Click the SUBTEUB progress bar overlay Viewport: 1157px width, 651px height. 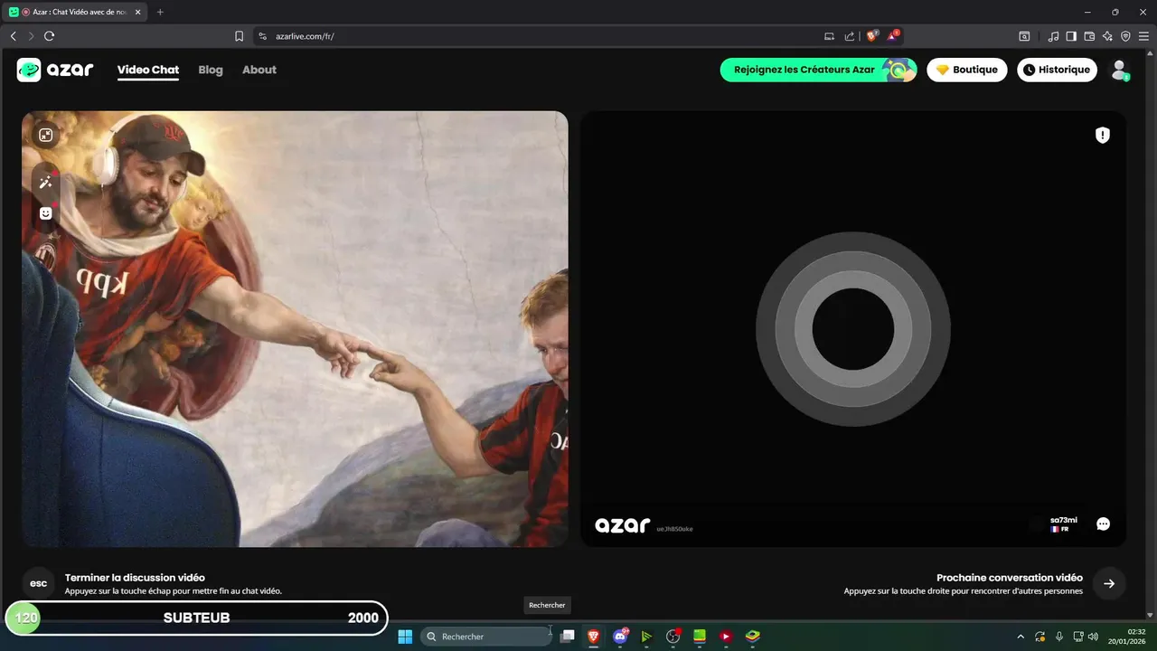(x=196, y=618)
